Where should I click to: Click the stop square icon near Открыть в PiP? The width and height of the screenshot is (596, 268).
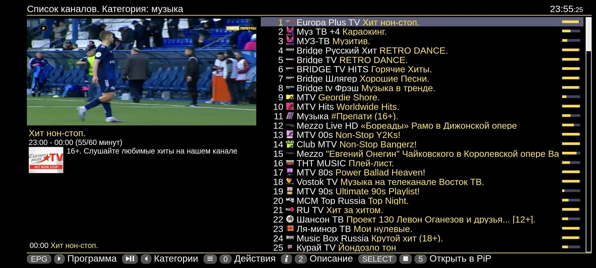406,259
